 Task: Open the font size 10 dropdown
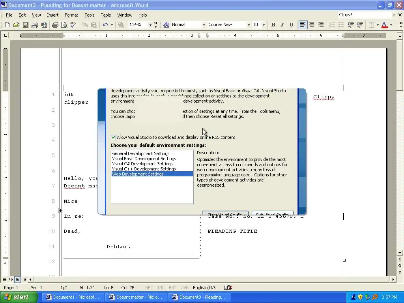tap(263, 25)
